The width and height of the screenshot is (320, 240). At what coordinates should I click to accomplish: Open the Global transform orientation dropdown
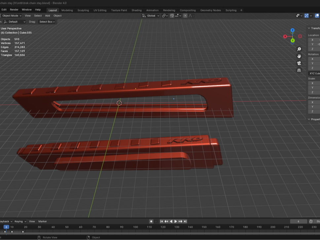pos(151,16)
